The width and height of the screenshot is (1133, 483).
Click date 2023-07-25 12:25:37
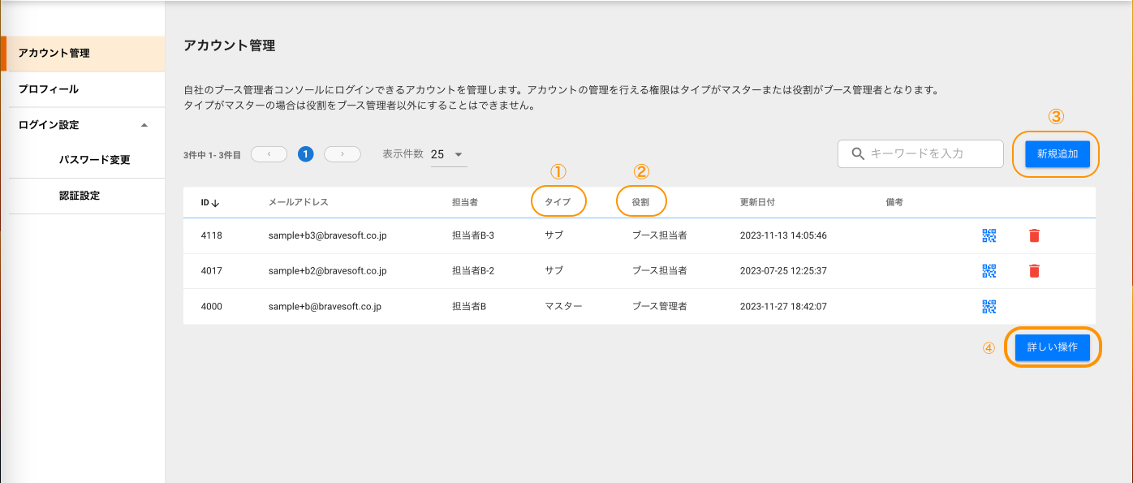[783, 270]
